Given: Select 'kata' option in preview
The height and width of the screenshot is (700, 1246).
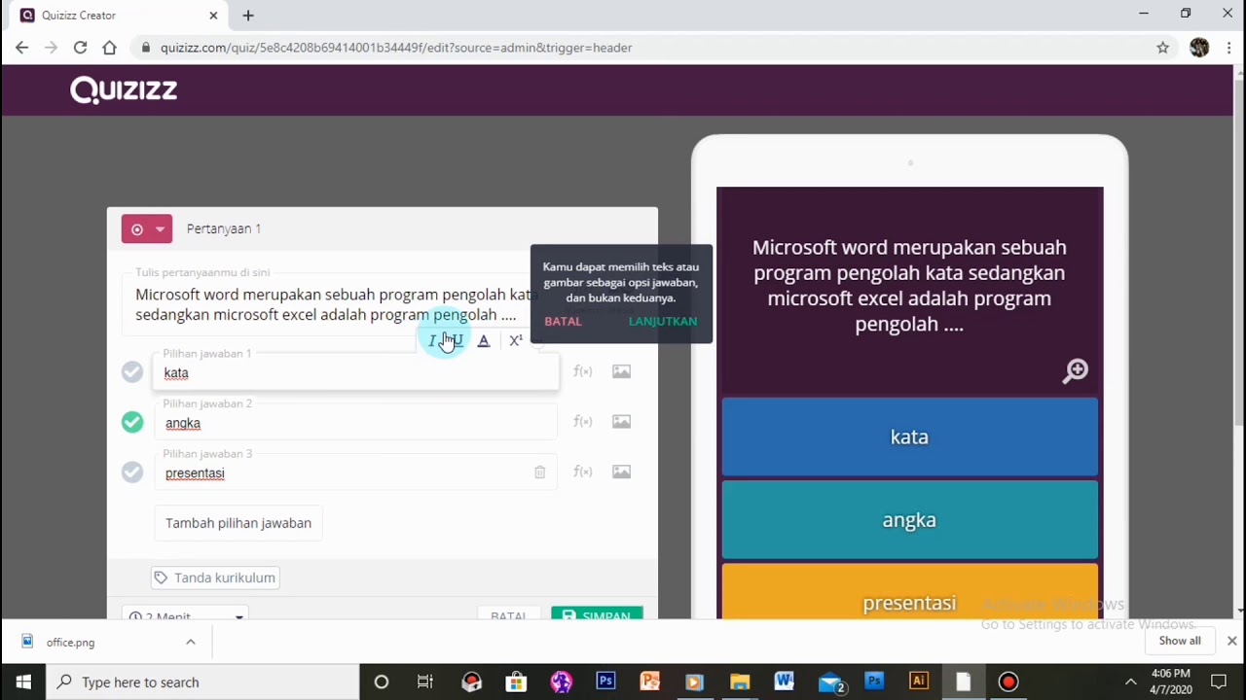Looking at the screenshot, I should click(x=909, y=437).
